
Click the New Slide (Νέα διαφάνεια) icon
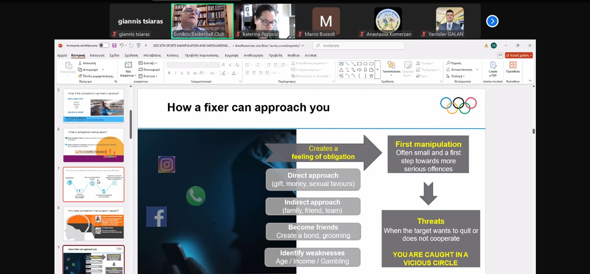[x=128, y=66]
